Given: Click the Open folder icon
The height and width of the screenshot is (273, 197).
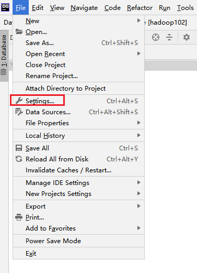Looking at the screenshot, I should coord(19,31).
